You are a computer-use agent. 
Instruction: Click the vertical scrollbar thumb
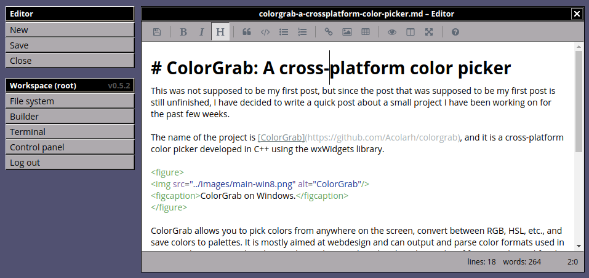point(579,101)
